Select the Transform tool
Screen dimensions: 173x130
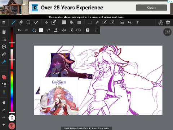click(x=54, y=22)
